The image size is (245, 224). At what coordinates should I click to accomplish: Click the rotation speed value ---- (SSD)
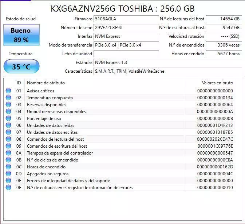click(x=224, y=36)
